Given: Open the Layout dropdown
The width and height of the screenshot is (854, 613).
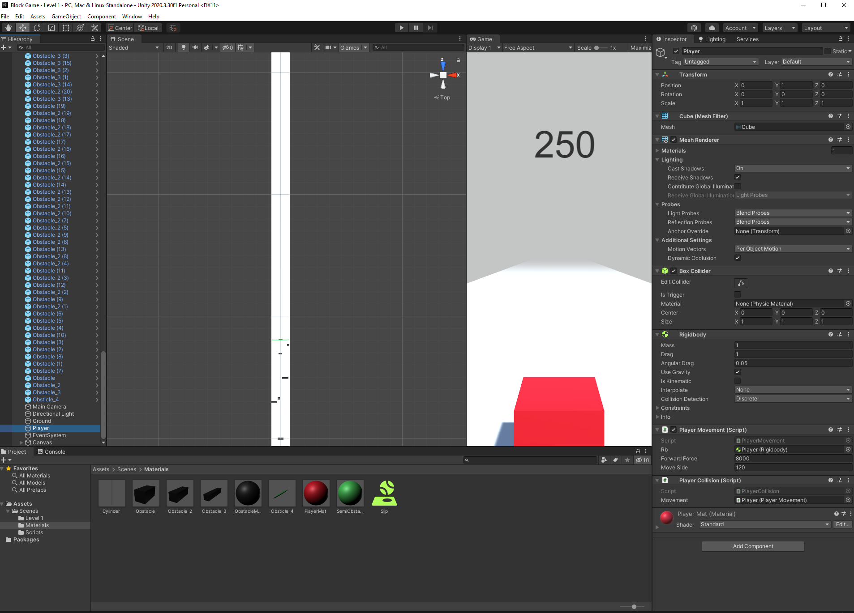Looking at the screenshot, I should tap(825, 28).
